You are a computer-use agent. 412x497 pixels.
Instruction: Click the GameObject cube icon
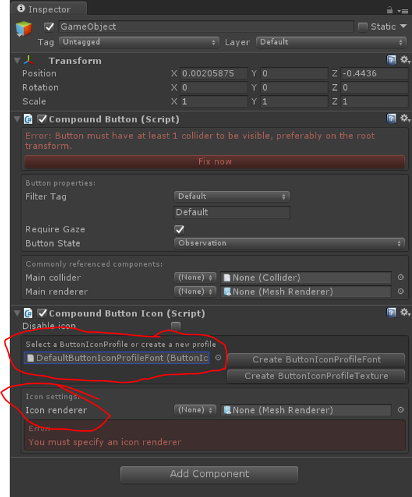coord(24,29)
